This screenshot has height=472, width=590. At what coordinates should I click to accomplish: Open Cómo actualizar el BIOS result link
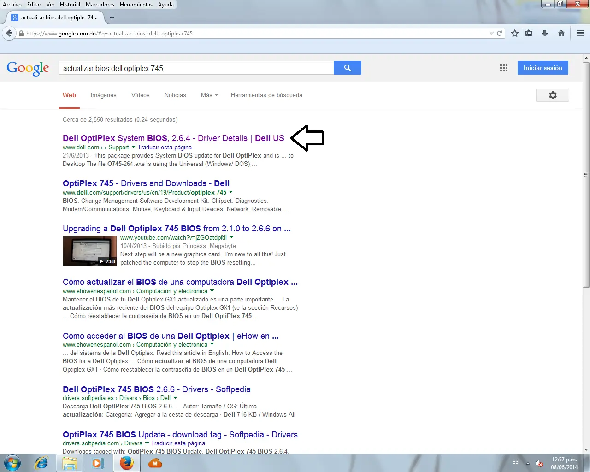pos(180,282)
